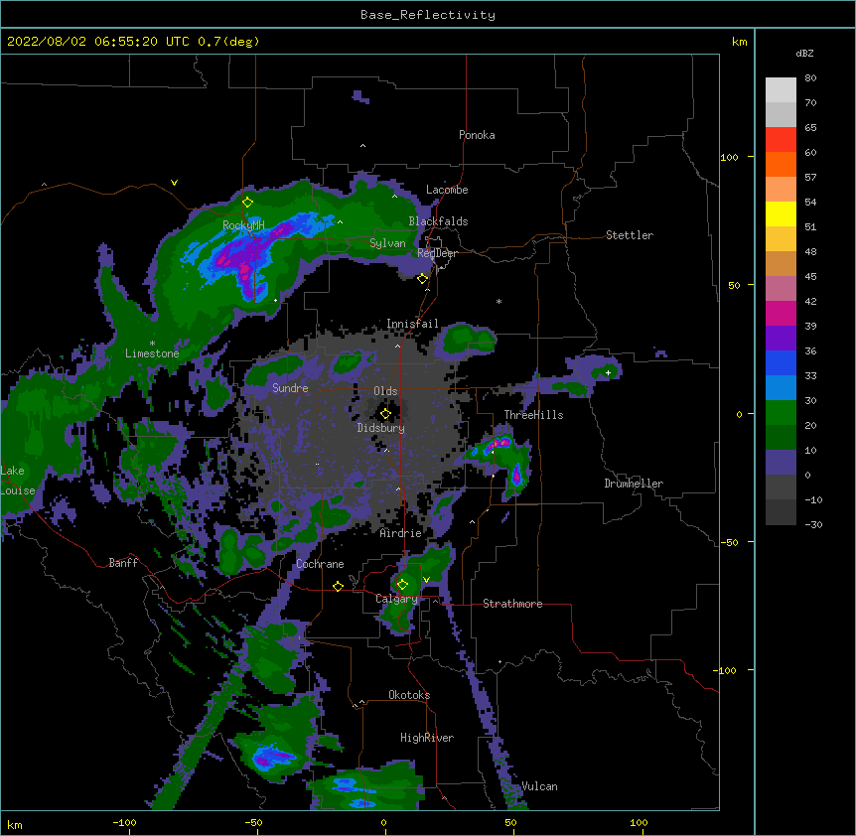Click the RedDeer city label
Viewport: 856px width, 836px height.
pos(437,253)
